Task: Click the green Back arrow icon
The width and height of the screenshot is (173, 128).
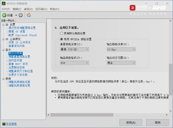Action: [x=4, y=15]
